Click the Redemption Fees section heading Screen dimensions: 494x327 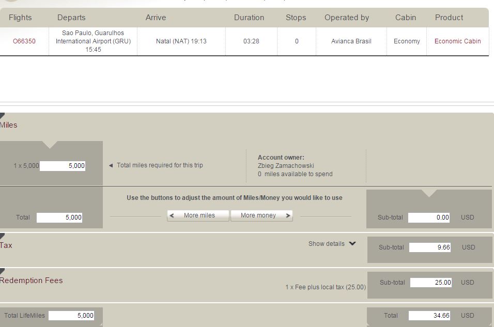click(31, 281)
